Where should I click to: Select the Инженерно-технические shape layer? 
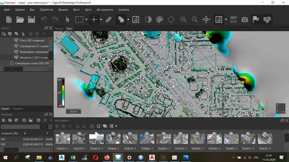(x=34, y=52)
